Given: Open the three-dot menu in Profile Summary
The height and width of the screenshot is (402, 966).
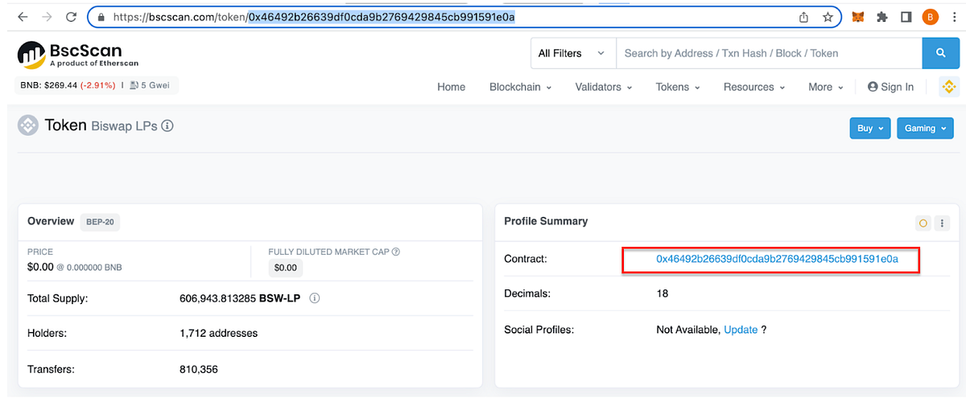Looking at the screenshot, I should coord(943,223).
